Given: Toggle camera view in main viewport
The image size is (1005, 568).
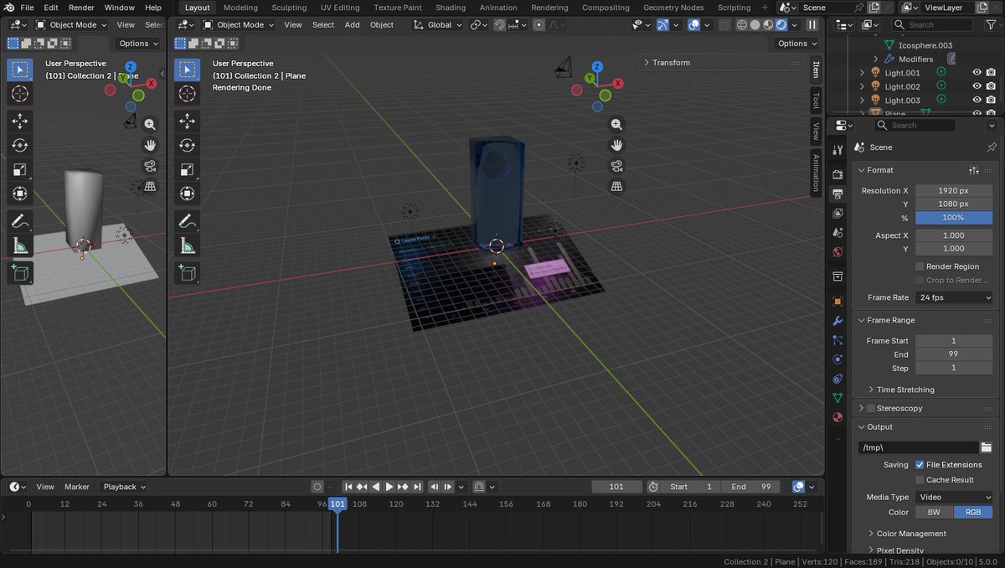Looking at the screenshot, I should tap(616, 166).
